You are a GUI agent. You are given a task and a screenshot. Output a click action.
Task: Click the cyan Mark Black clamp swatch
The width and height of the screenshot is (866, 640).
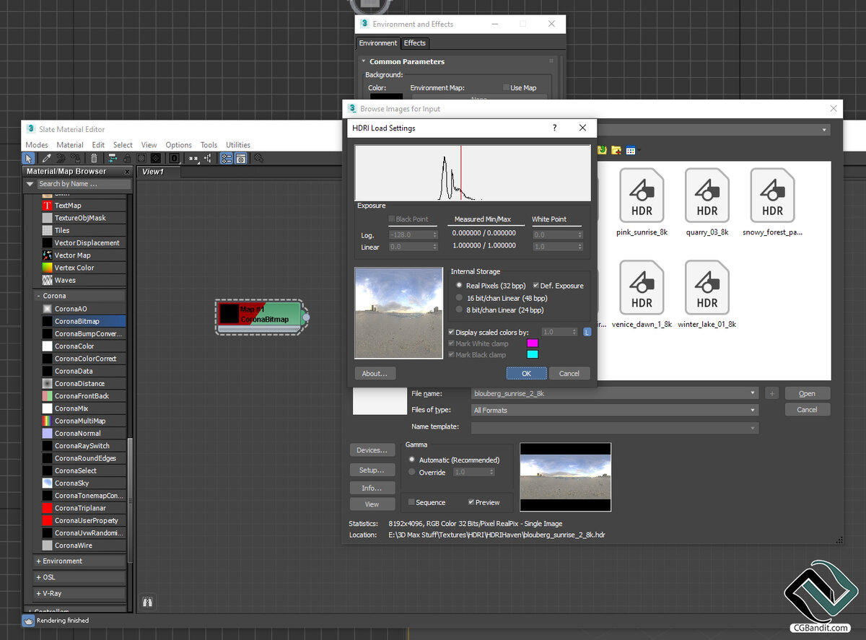tap(533, 354)
